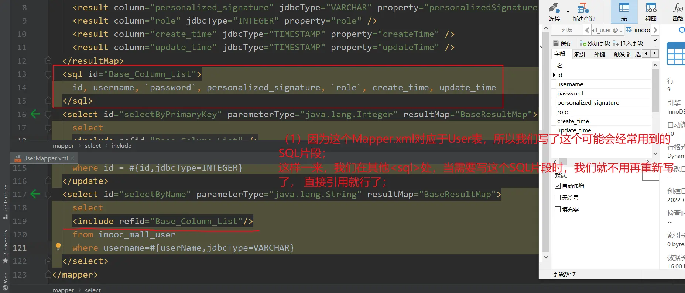Click the left scroll arrow of designer tabs
Screen dimensions: 685x293
(646, 54)
